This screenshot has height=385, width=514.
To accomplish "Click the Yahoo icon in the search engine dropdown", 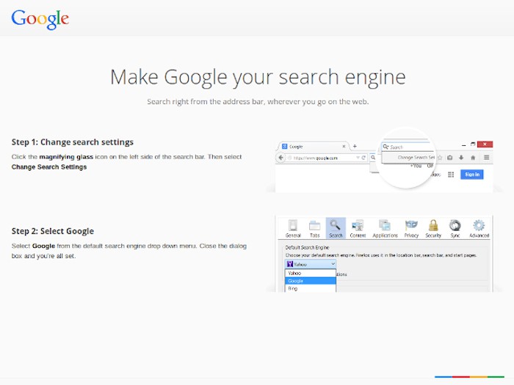I will click(290, 264).
